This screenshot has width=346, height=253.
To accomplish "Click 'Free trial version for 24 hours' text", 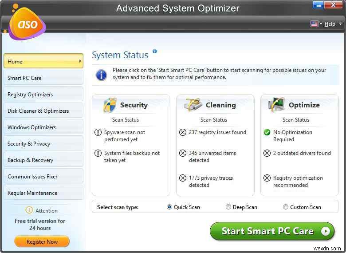I will pos(40,224).
